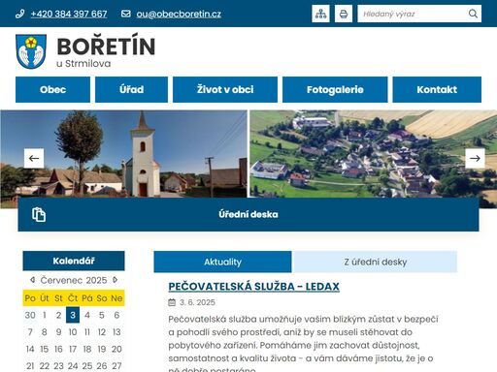Click the Ne weekday header
The width and height of the screenshot is (497, 372).
click(x=116, y=298)
